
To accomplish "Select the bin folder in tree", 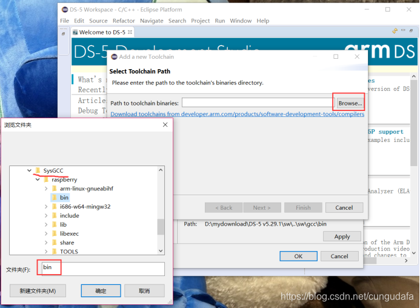I will (64, 198).
